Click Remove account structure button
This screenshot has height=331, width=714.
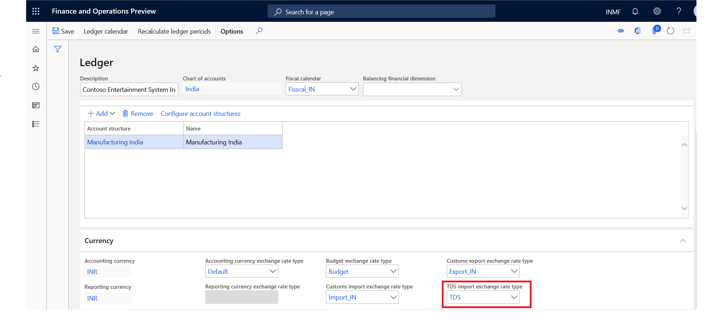[138, 114]
